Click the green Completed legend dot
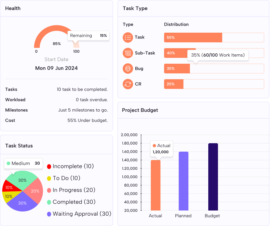This screenshot has width=270, height=226. click(49, 202)
